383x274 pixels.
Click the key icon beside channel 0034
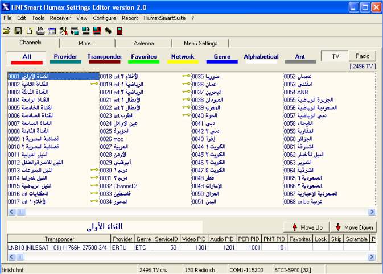pyautogui.click(x=94, y=201)
